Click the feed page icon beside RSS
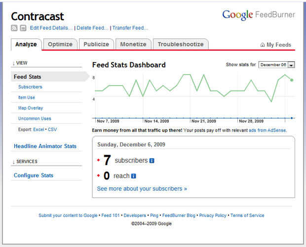The image size is (306, 247). point(23,28)
